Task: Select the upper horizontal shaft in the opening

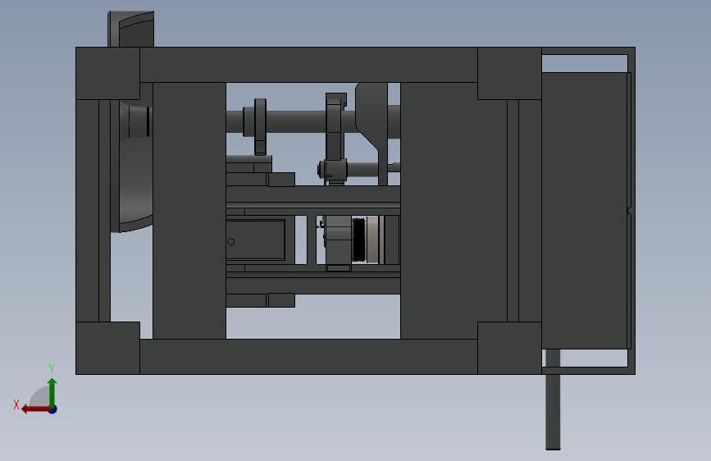Action: coord(294,121)
